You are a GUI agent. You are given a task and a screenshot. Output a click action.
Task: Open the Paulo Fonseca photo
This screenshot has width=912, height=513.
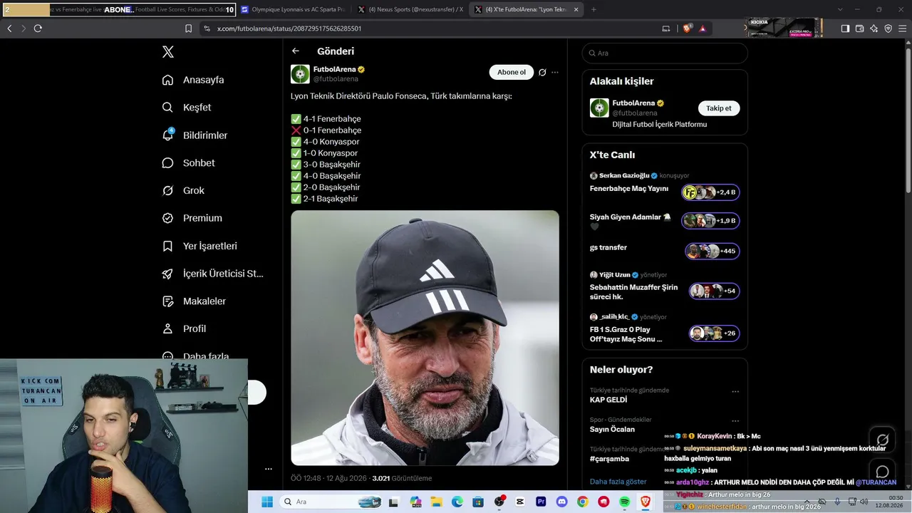[x=425, y=338]
